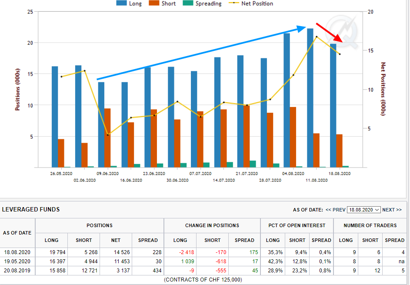Image resolution: width=410 pixels, height=285 pixels.
Task: Click the LEVERAGED FUNDS heading
Action: pos(31,209)
